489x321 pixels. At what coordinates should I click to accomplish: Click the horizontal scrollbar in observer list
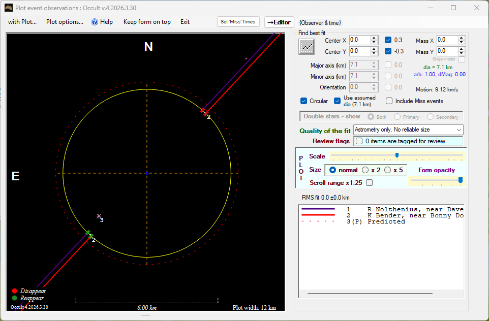click(x=370, y=293)
